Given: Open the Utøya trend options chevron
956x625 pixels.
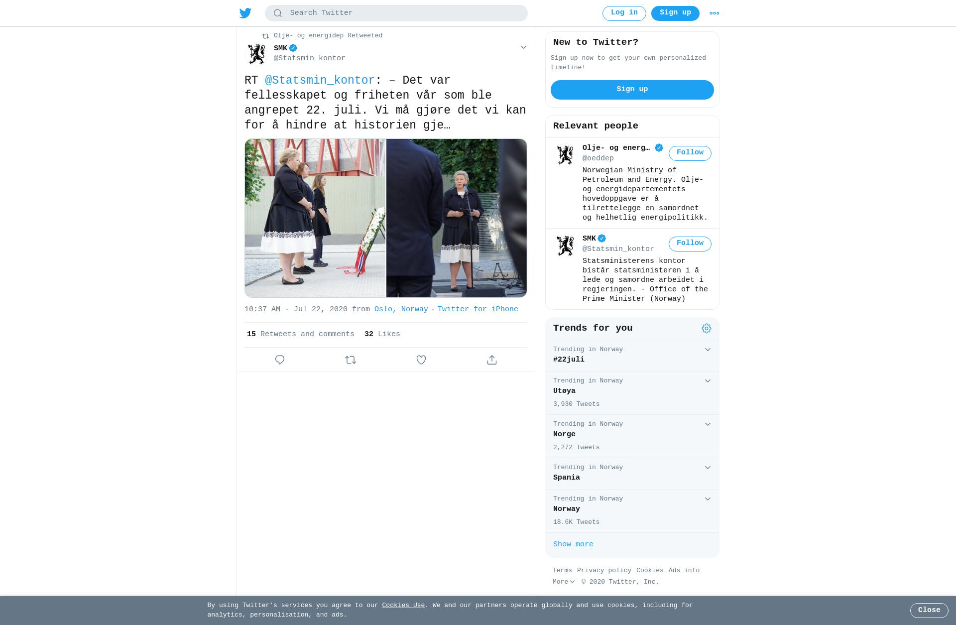Looking at the screenshot, I should (708, 381).
